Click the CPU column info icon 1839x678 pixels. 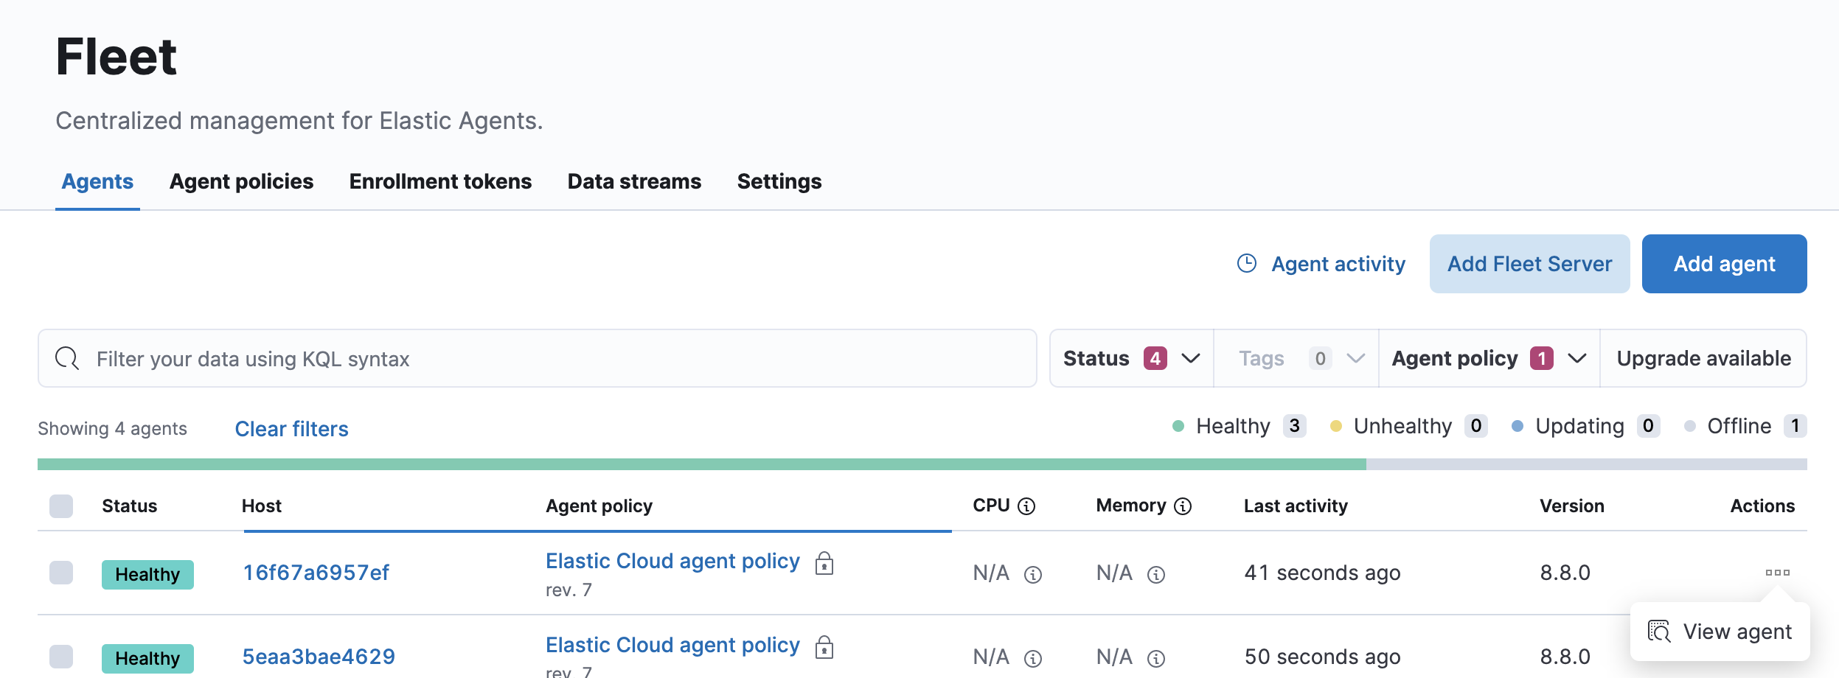click(1026, 506)
